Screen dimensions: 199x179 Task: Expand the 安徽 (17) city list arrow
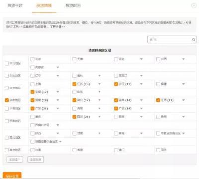(58, 92)
